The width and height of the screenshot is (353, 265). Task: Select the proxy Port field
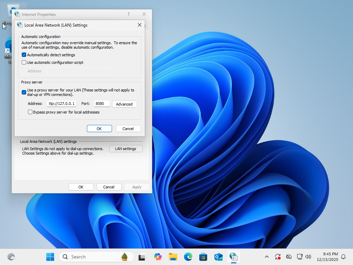[x=102, y=104]
